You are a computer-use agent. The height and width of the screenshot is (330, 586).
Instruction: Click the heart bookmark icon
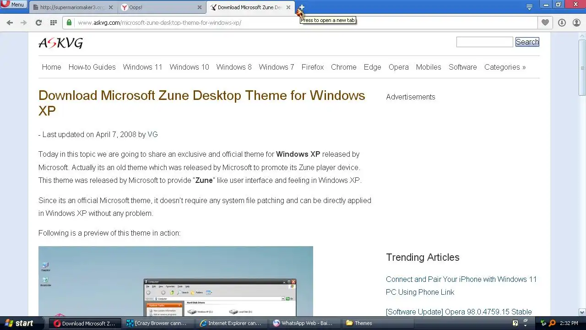click(545, 22)
